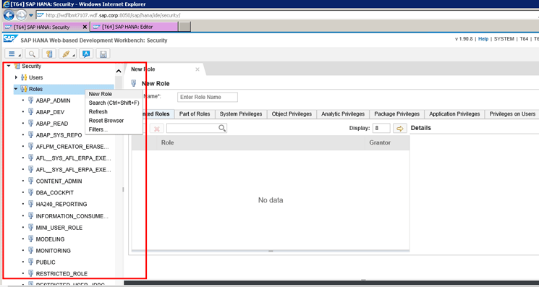
Task: Select INFORMATION_CONSUME... role in tree
Action: (72, 216)
